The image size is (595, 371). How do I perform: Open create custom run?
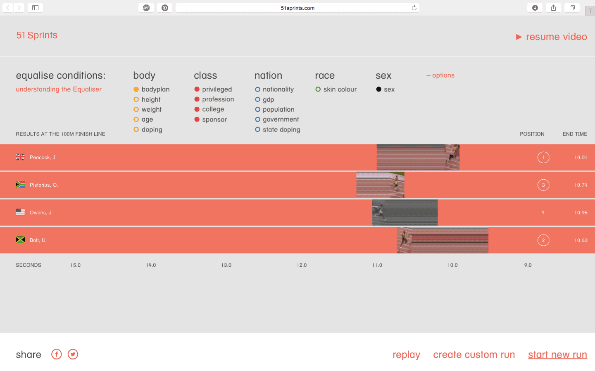474,355
